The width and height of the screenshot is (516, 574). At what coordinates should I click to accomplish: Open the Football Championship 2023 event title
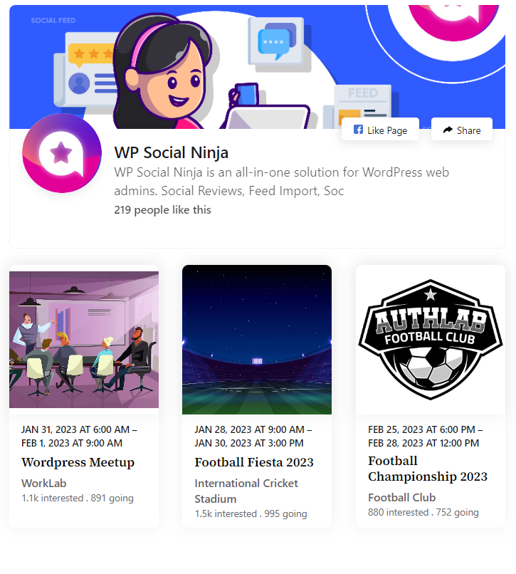pyautogui.click(x=428, y=469)
